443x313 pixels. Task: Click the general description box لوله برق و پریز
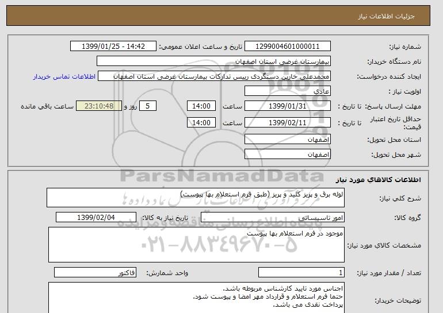click(196, 198)
